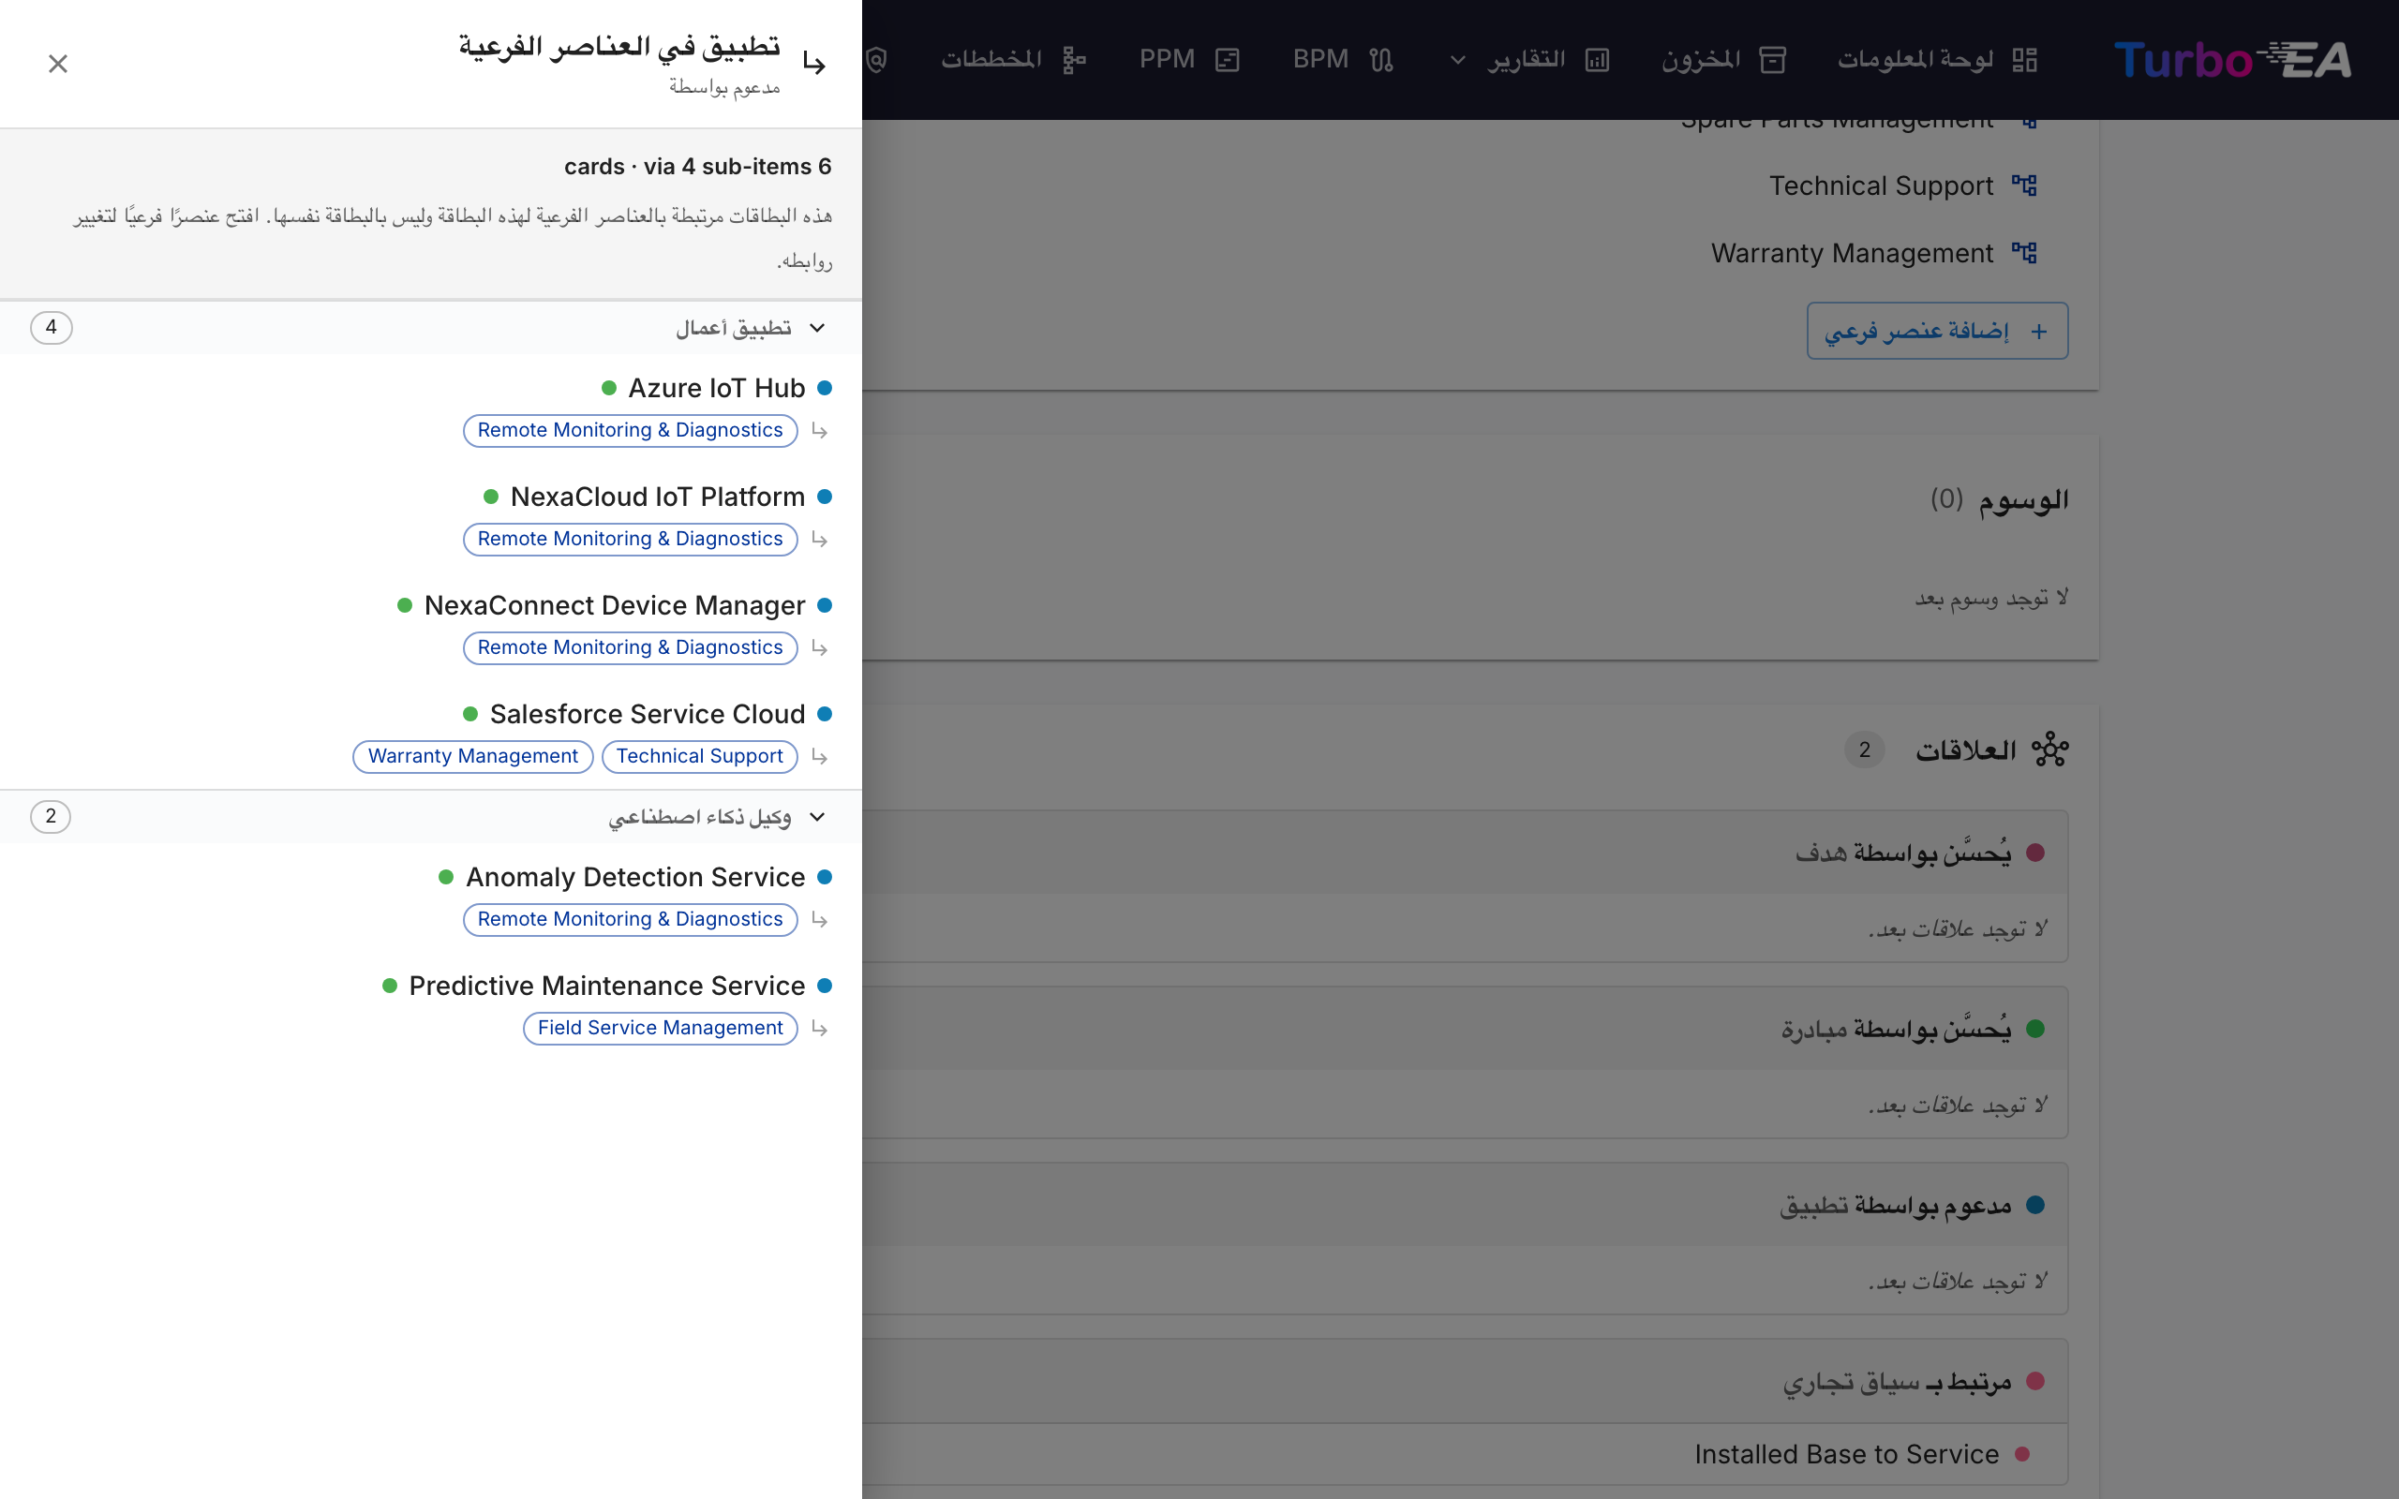The image size is (2399, 1499).
Task: Click the partially hidden navbar icon left of المخططات
Action: click(x=876, y=59)
